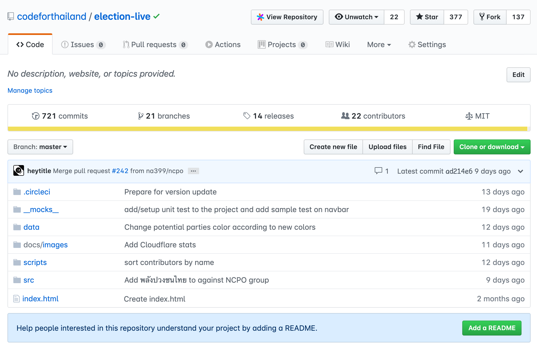Click the repository book icon

pyautogui.click(x=11, y=17)
